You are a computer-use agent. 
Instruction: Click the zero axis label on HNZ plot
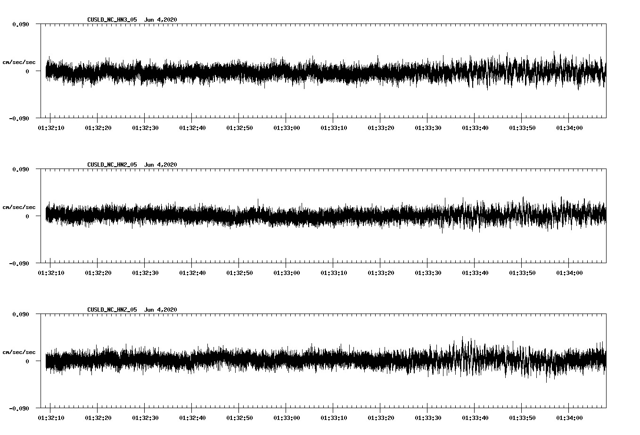[x=27, y=361]
